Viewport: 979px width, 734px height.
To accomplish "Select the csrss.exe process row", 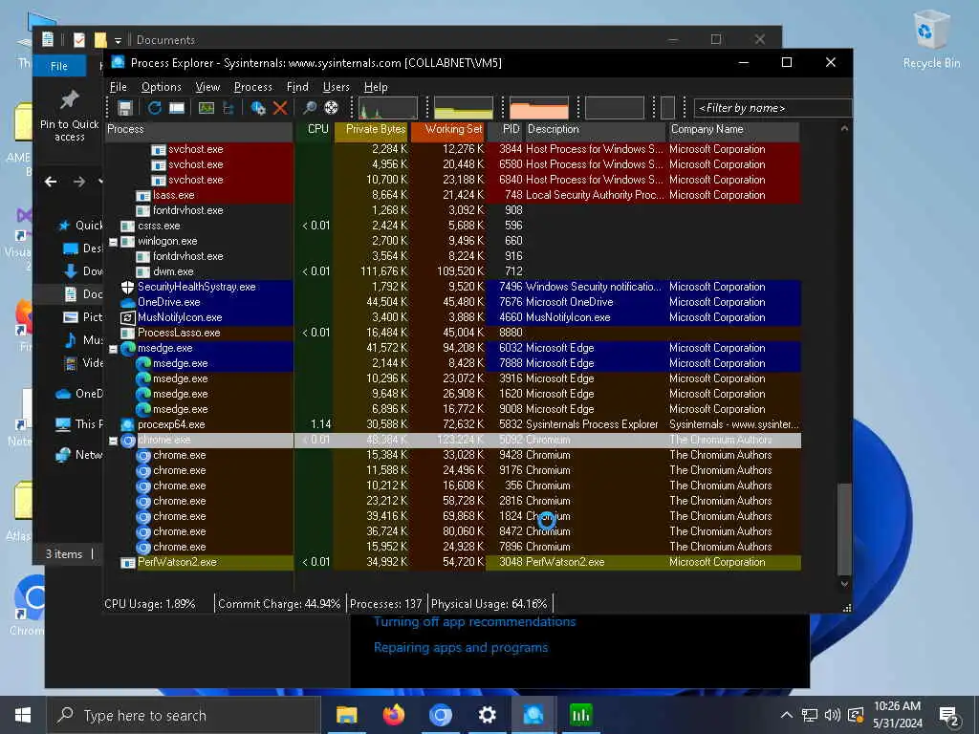I will coord(452,226).
